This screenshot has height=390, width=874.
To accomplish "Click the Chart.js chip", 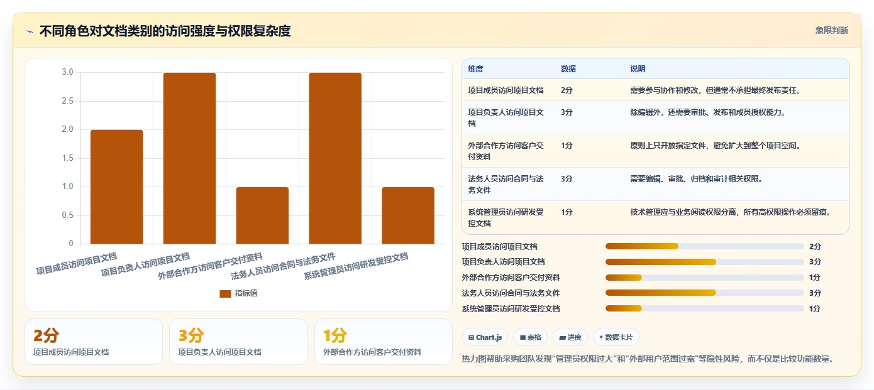I will (x=485, y=337).
